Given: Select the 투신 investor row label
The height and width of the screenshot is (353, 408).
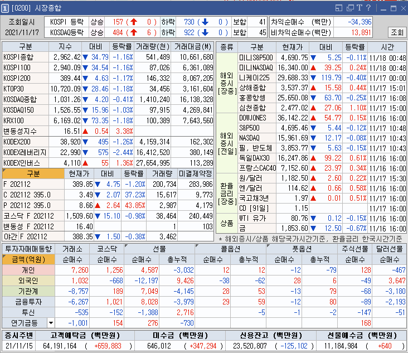Looking at the screenshot, I should click(x=28, y=312).
